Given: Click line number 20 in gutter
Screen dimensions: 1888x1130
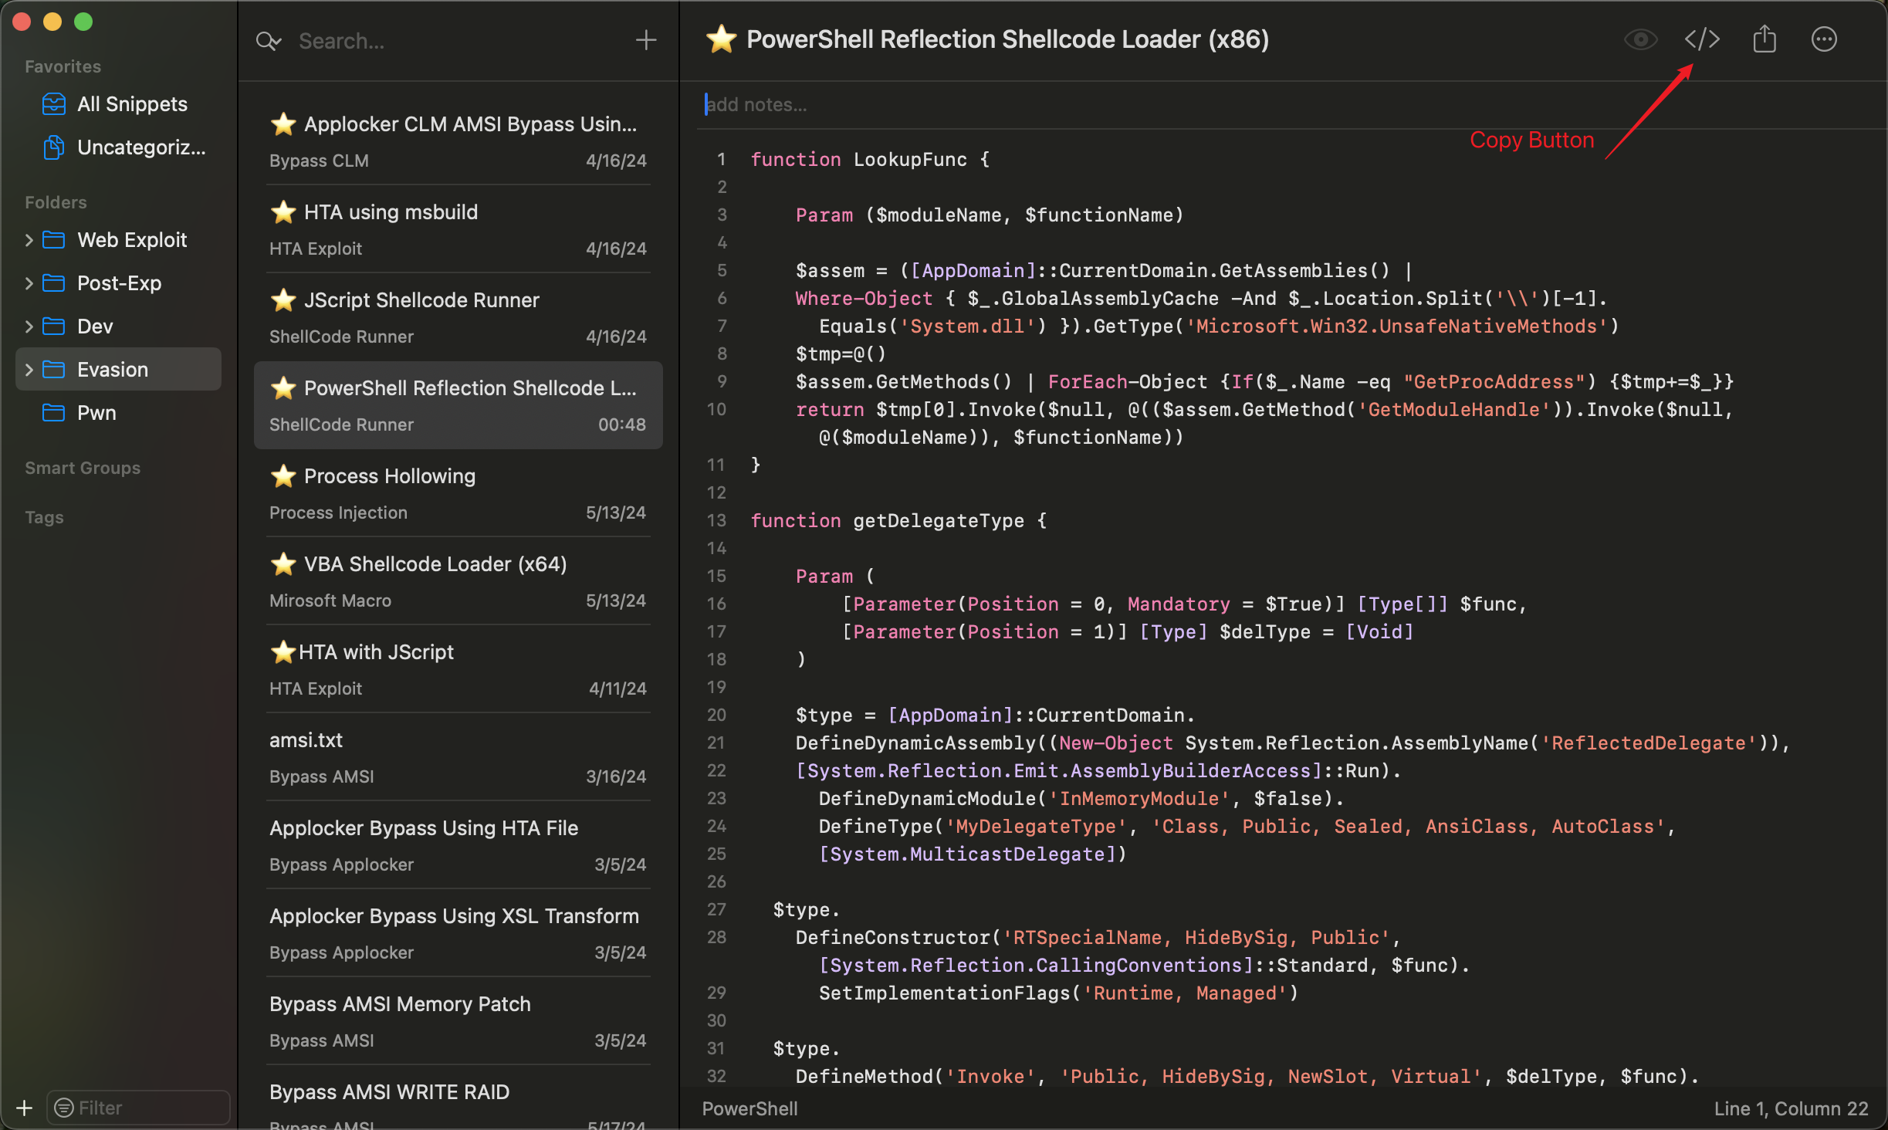Looking at the screenshot, I should coord(716,715).
